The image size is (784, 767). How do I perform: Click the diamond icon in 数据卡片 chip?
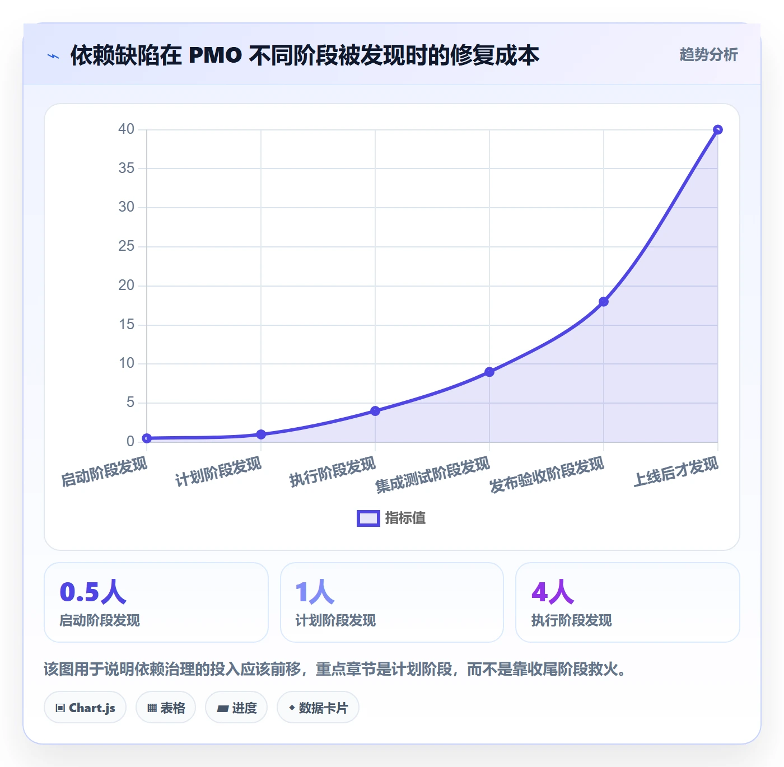pos(292,708)
